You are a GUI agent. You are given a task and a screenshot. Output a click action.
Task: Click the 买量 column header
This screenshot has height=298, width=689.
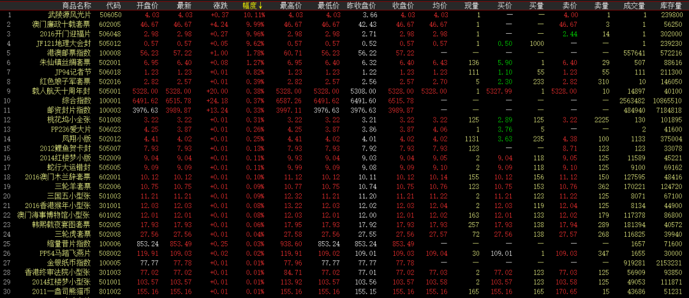point(537,6)
